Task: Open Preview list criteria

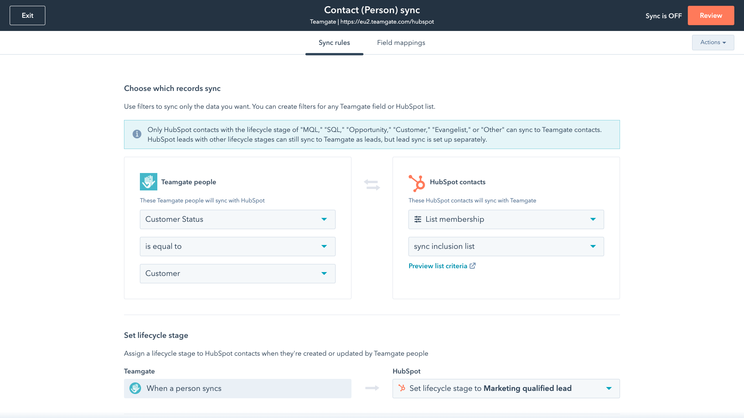Action: point(438,266)
